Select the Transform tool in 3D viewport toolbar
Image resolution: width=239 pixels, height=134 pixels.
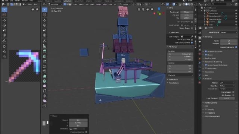click(x=44, y=35)
